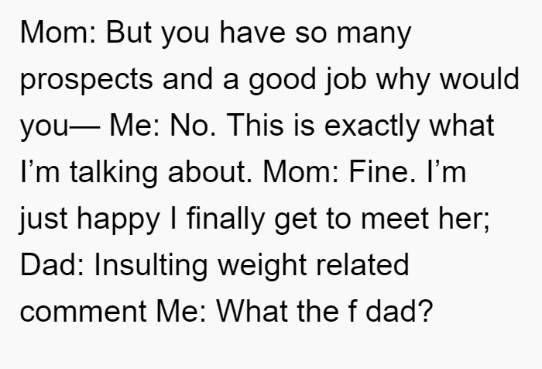Click the word "weight" in the text

[x=262, y=266]
